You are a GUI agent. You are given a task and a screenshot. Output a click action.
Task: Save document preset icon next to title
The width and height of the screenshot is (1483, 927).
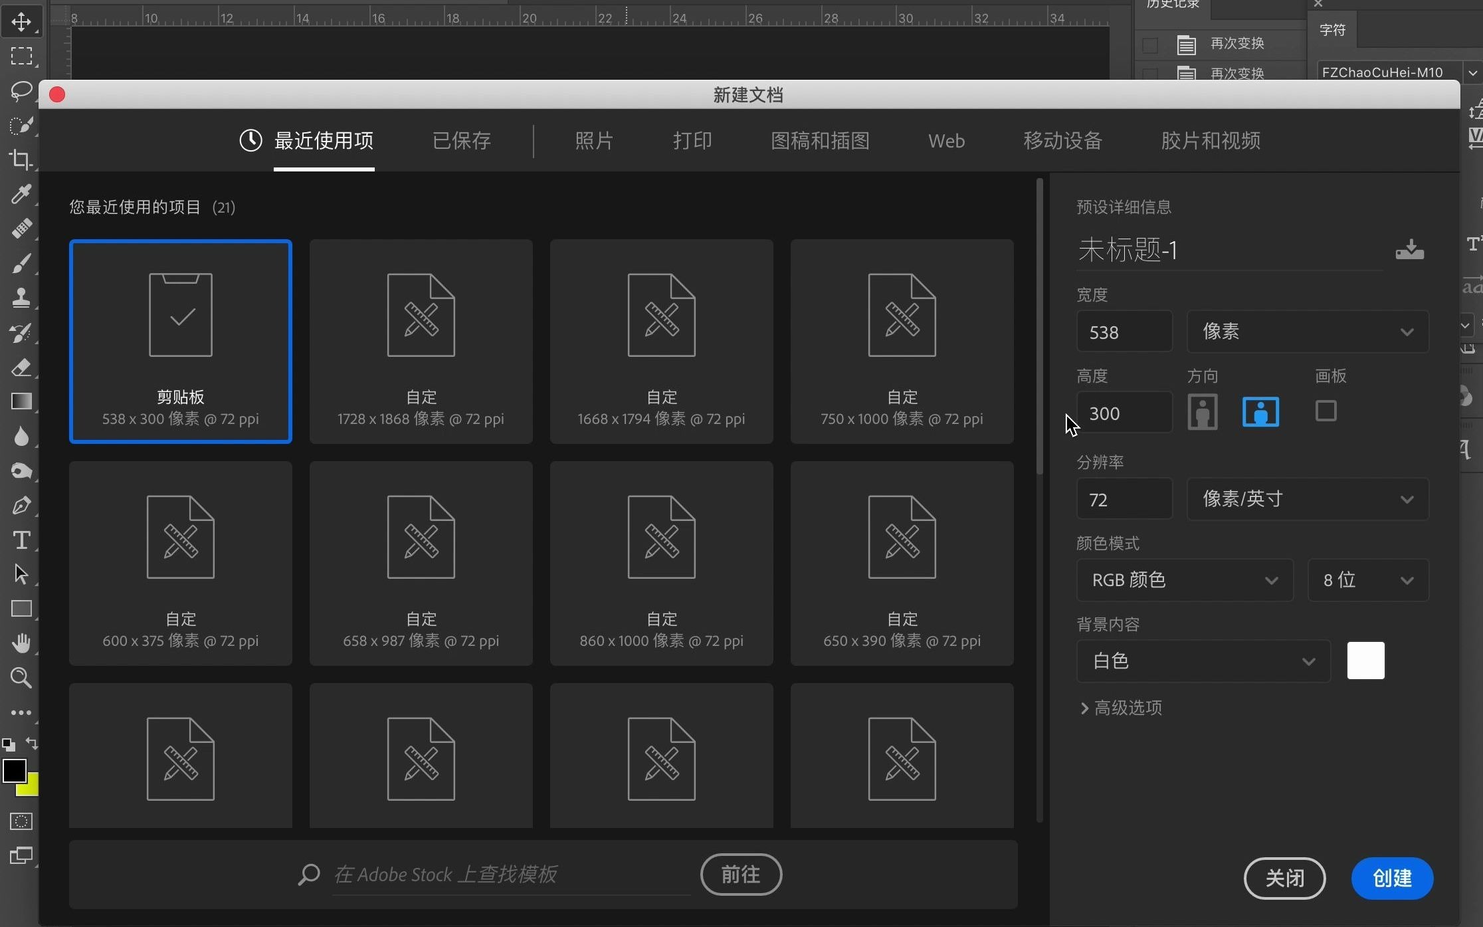pyautogui.click(x=1409, y=249)
